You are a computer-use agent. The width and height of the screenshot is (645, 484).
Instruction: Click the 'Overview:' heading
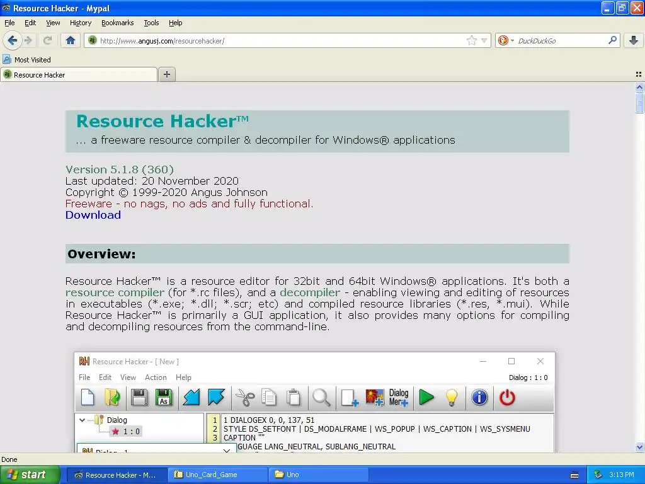pos(101,254)
